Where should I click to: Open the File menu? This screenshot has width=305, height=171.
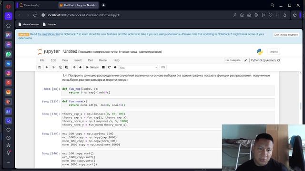tap(42, 60)
